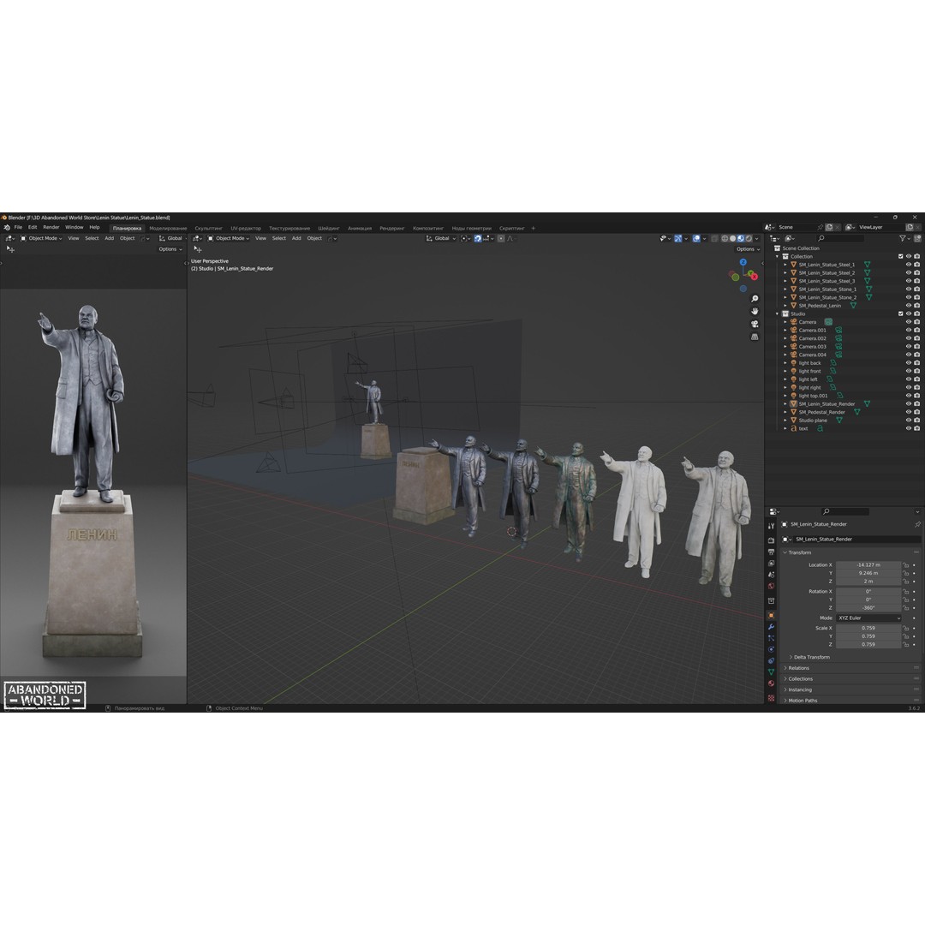Open the outliner filter dropdown

tap(904, 238)
